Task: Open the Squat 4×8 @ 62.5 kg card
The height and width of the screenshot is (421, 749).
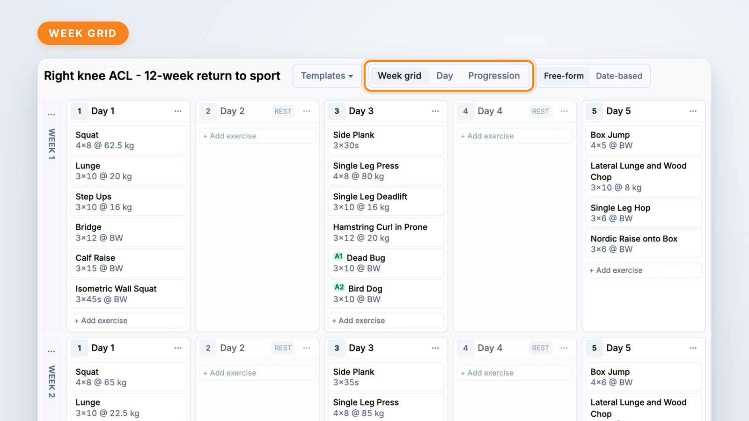Action: coord(129,140)
